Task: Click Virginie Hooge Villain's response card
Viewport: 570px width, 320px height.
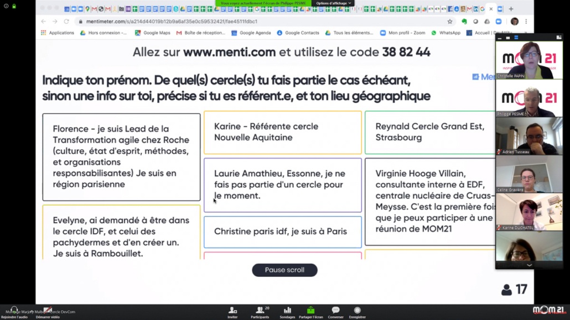Action: pyautogui.click(x=431, y=202)
